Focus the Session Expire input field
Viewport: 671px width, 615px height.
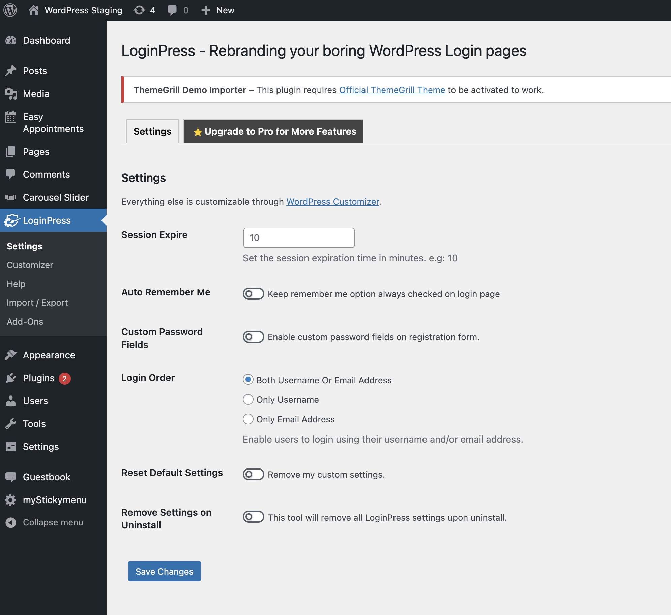tap(299, 238)
